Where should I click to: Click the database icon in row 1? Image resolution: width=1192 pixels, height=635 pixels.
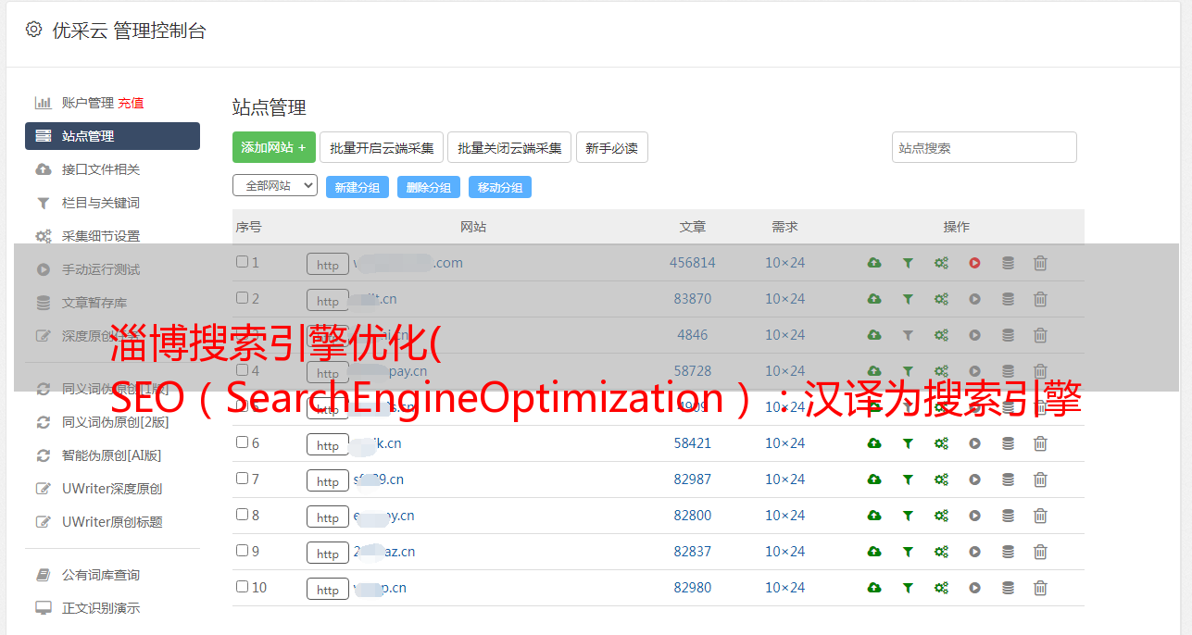point(1008,263)
